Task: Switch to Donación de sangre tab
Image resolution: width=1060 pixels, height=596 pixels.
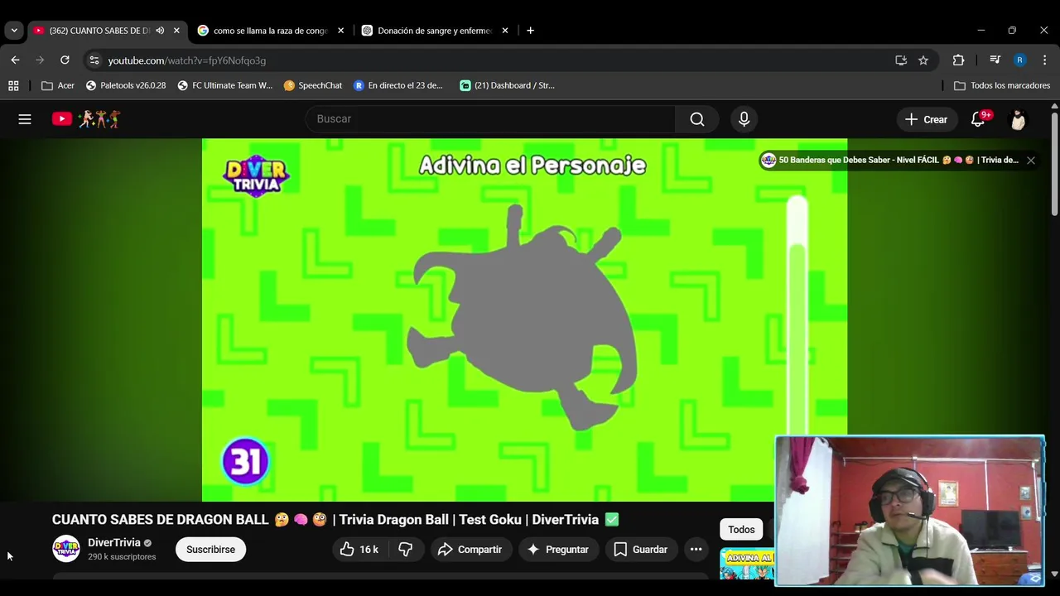Action: (x=436, y=31)
